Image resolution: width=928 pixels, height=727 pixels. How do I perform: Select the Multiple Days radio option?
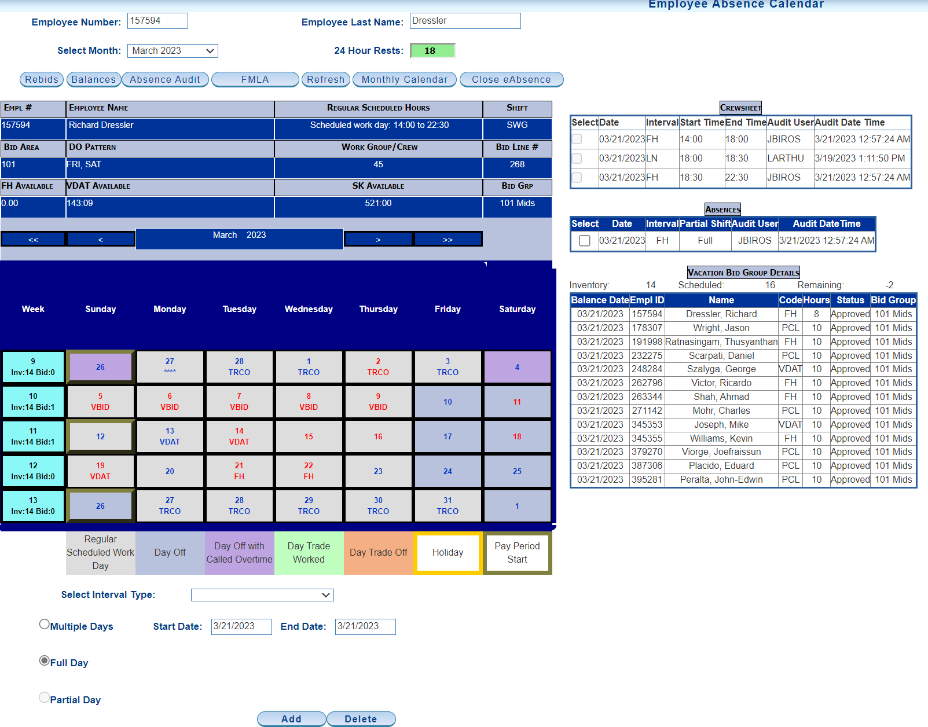tap(45, 624)
